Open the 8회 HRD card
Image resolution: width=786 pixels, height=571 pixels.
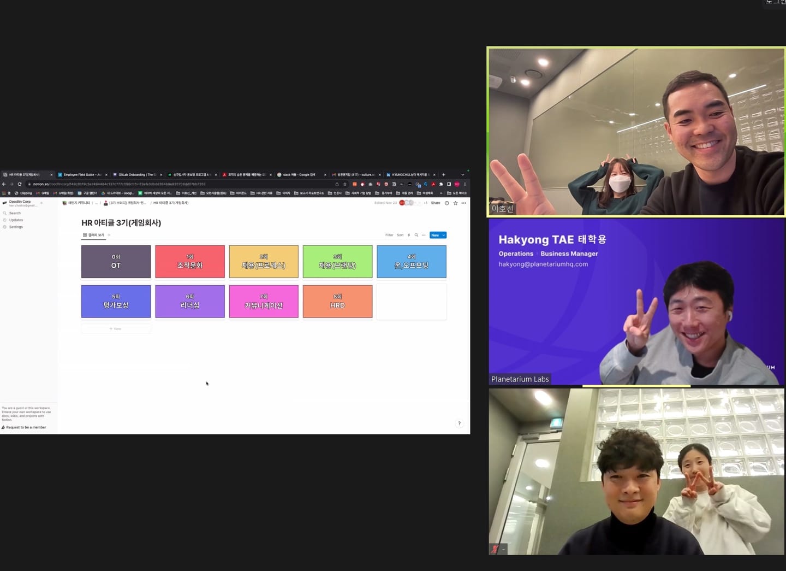[x=337, y=302]
